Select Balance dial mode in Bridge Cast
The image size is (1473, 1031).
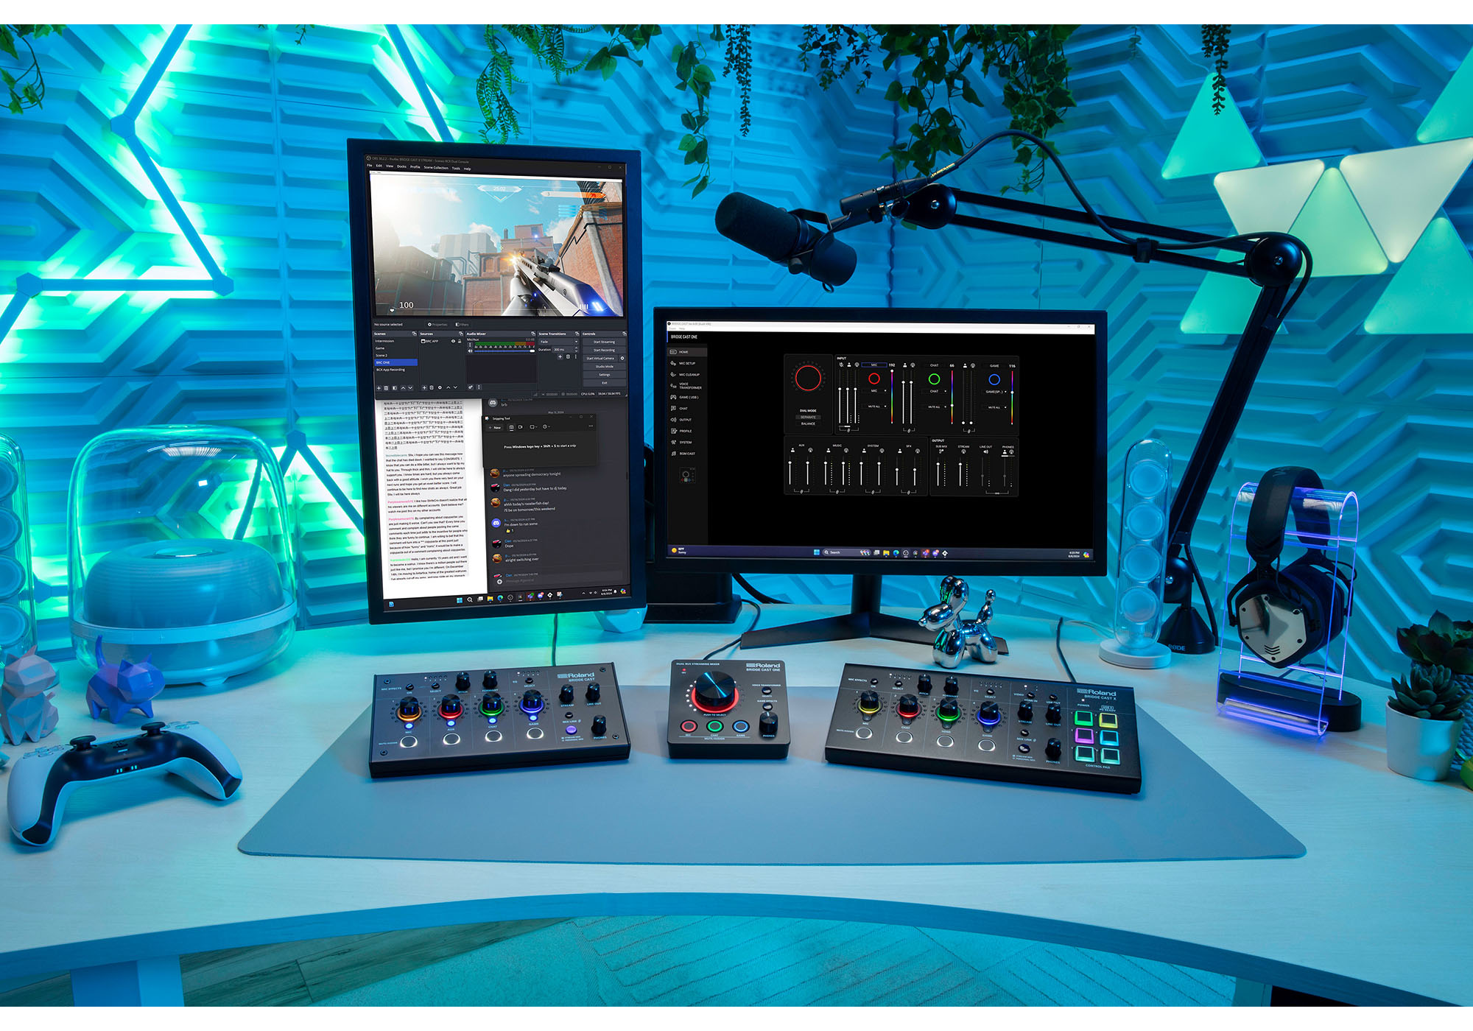tap(808, 423)
